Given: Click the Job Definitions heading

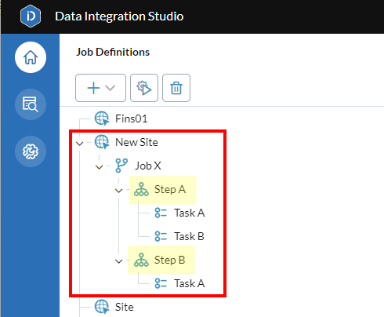Looking at the screenshot, I should (113, 52).
